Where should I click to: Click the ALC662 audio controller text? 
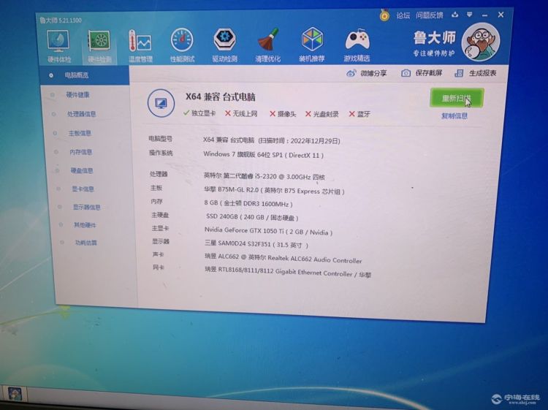tap(283, 258)
